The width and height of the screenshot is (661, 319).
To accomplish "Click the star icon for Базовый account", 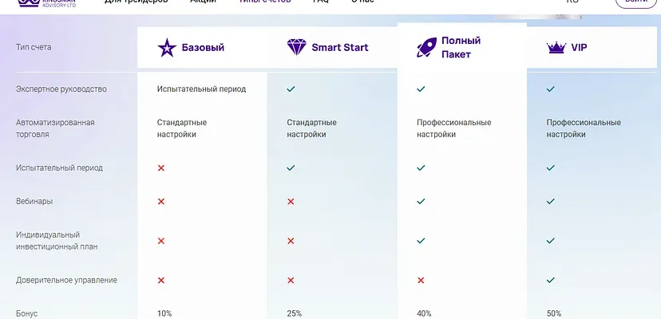I will pos(167,48).
